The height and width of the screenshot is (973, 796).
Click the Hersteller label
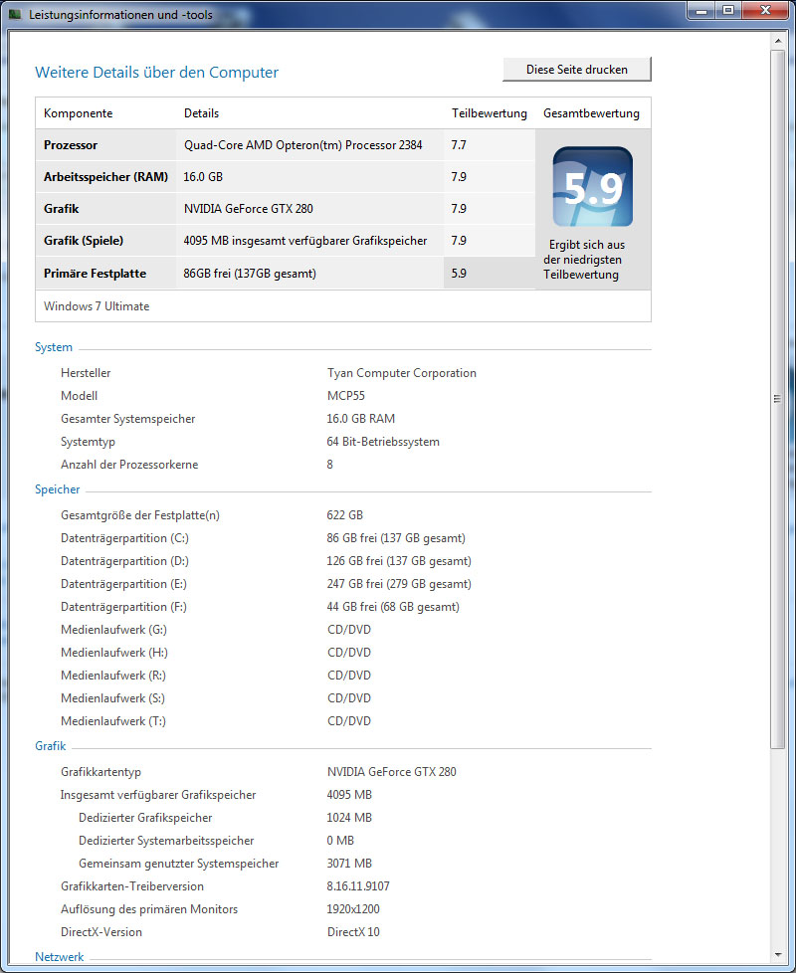(86, 373)
